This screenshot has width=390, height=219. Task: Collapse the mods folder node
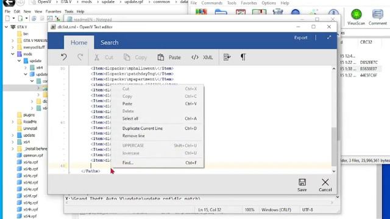coord(13,54)
